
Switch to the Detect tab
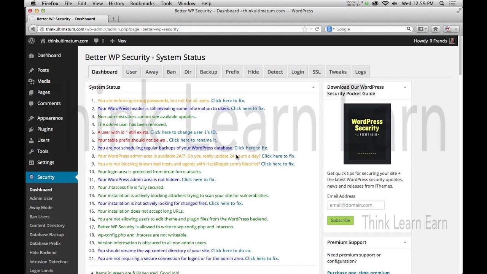(x=275, y=72)
